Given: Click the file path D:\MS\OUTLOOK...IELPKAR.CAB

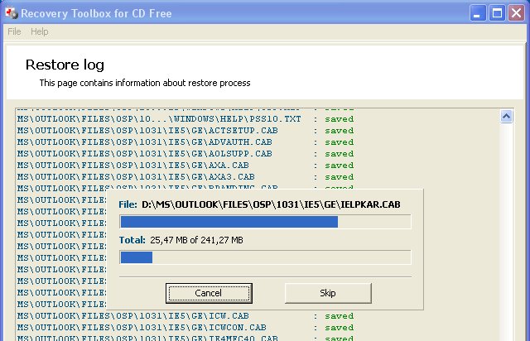Looking at the screenshot, I should click(x=271, y=204).
